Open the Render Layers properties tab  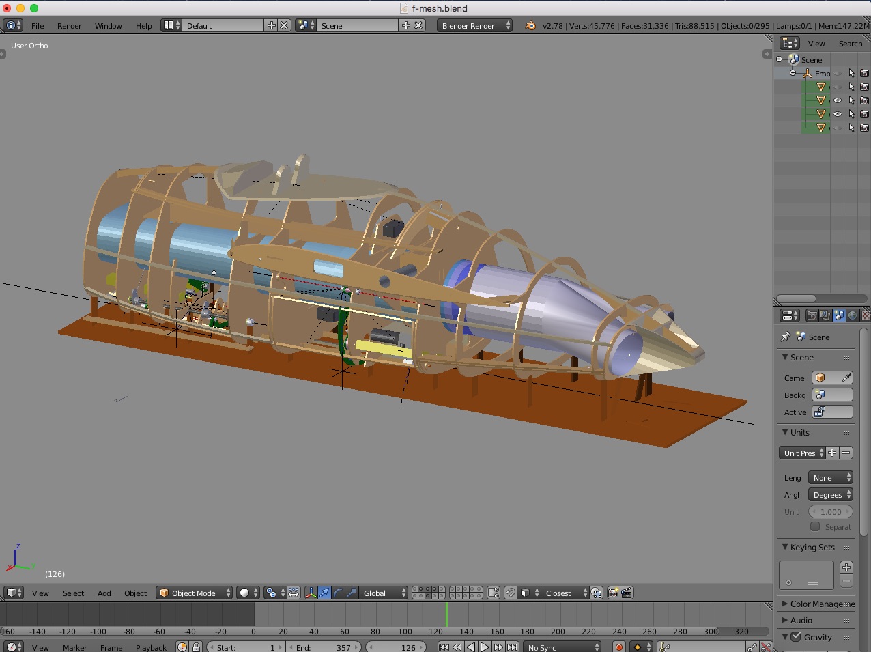825,315
